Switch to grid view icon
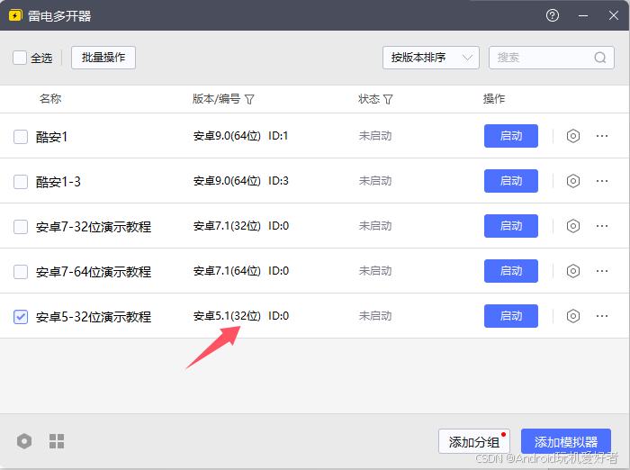This screenshot has width=630, height=470. click(x=57, y=441)
